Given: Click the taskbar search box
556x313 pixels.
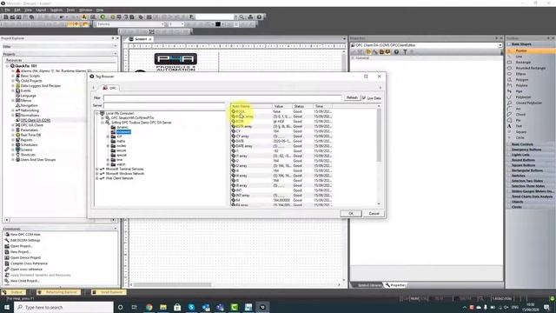Looking at the screenshot, I should coord(64,307).
